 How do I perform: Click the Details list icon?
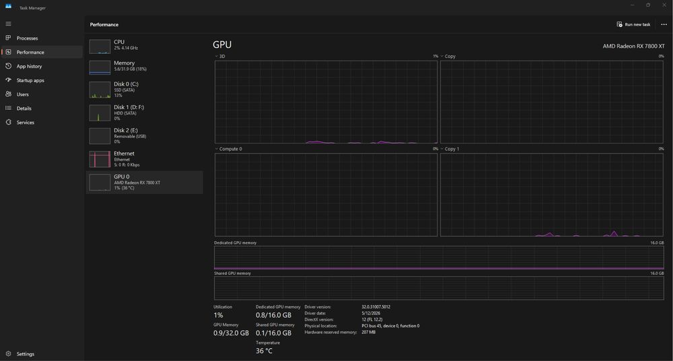click(8, 108)
